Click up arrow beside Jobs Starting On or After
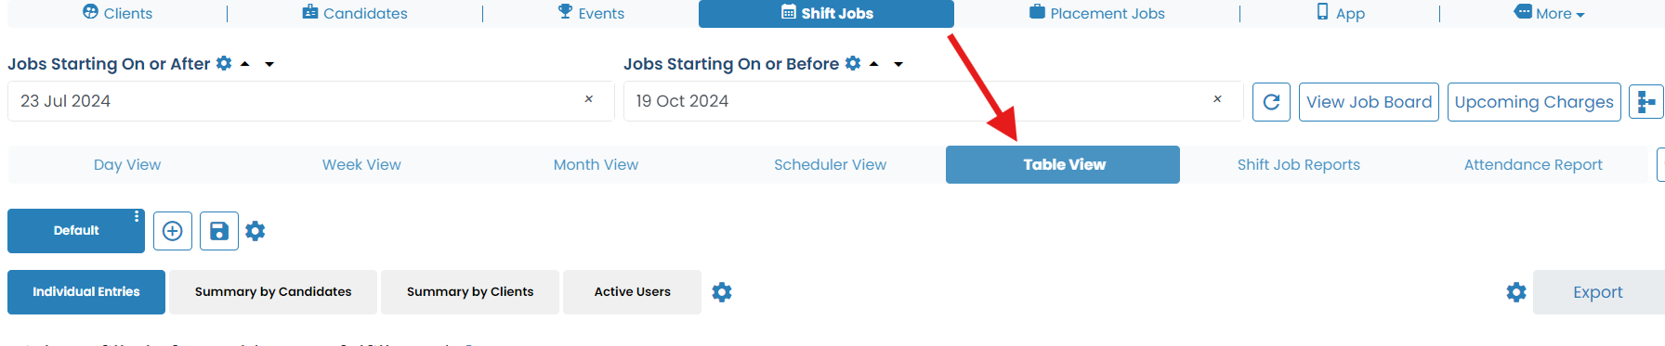The image size is (1665, 346). click(245, 64)
